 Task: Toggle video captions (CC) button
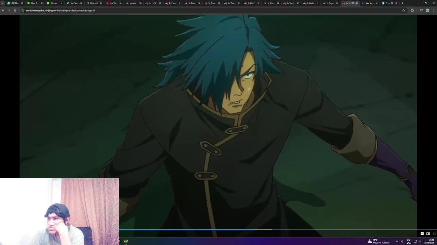pyautogui.click(x=422, y=233)
